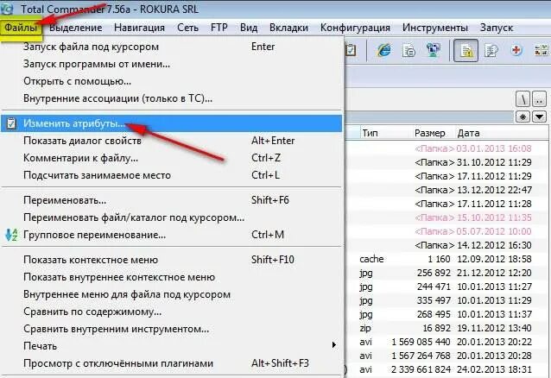551x378 pixels.
Task: Choose Сравнить по содержимому...
Action: [x=172, y=312]
